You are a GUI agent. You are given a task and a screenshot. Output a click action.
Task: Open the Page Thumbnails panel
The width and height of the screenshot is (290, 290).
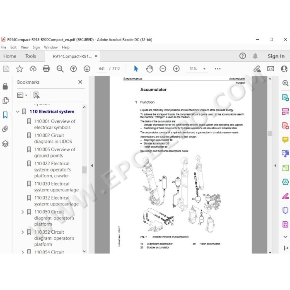(5, 100)
